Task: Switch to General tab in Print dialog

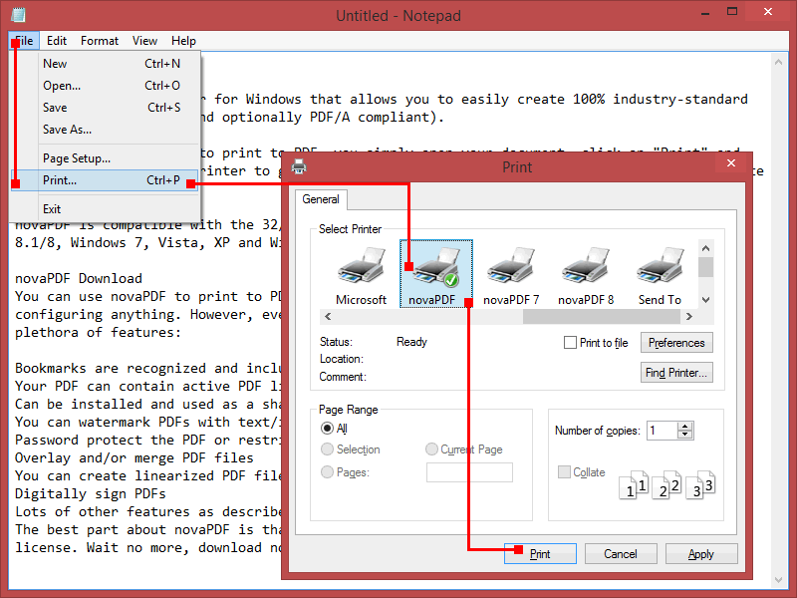Action: [x=320, y=199]
